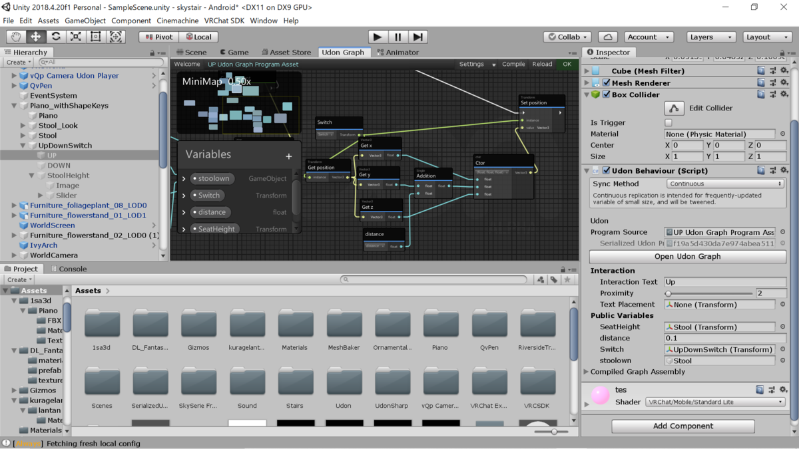Select the Move tool in toolbar
The height and width of the screenshot is (449, 799).
coord(36,37)
